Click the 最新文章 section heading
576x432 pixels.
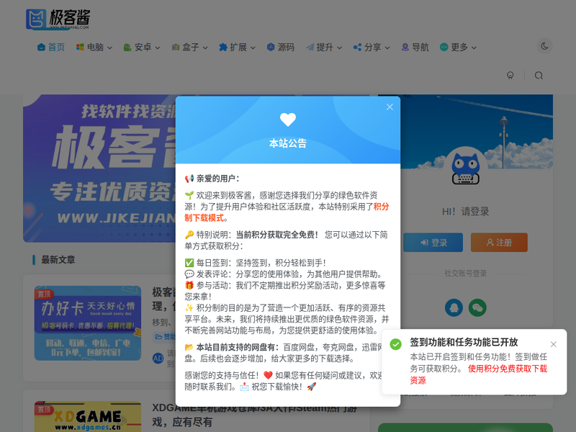click(x=58, y=260)
